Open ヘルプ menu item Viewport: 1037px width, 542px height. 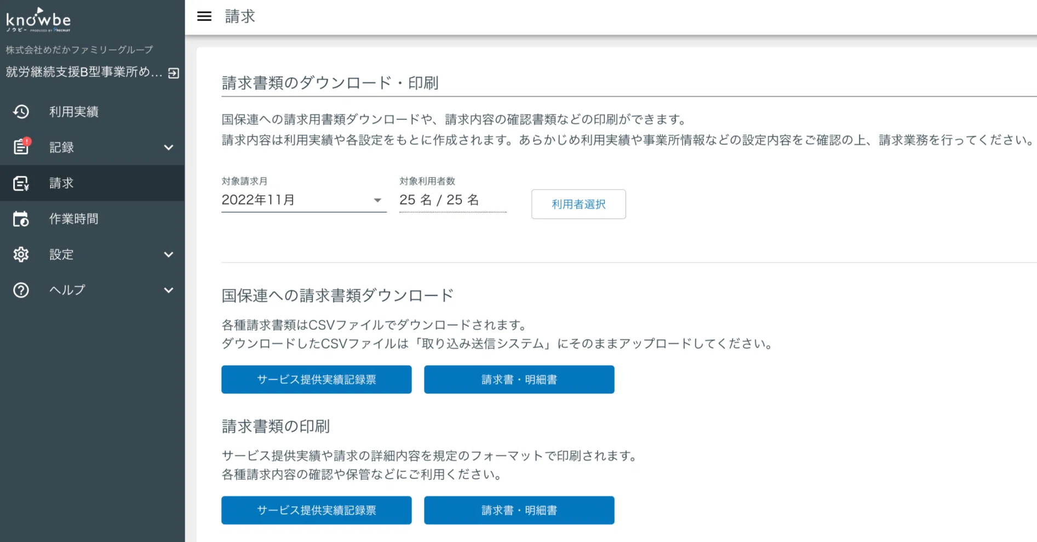click(x=92, y=290)
